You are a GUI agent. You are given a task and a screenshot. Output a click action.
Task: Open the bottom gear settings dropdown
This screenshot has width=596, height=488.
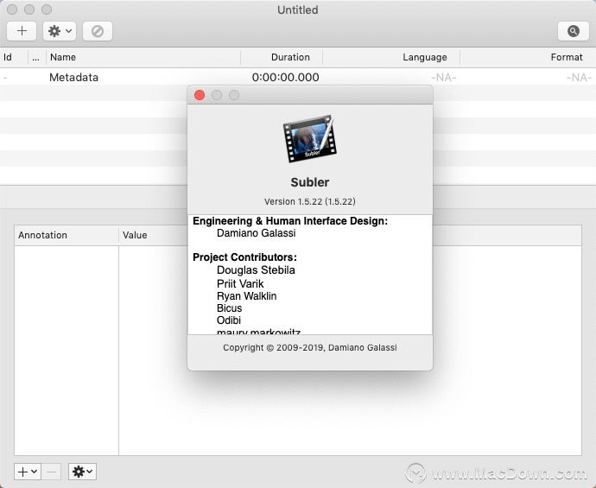tap(82, 472)
